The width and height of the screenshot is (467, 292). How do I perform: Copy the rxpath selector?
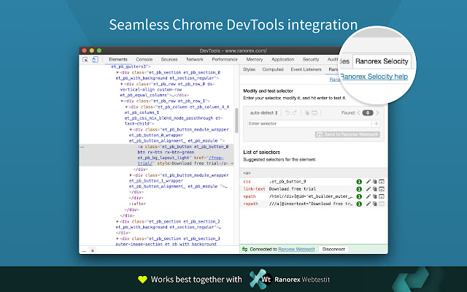pyautogui.click(x=375, y=204)
